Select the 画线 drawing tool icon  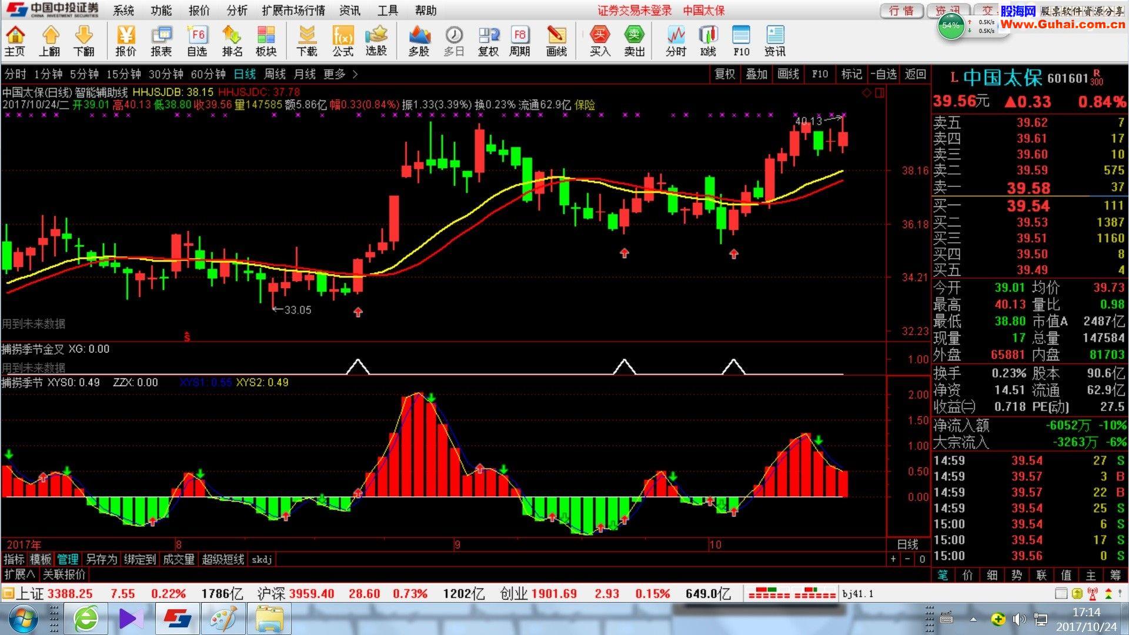pos(556,41)
